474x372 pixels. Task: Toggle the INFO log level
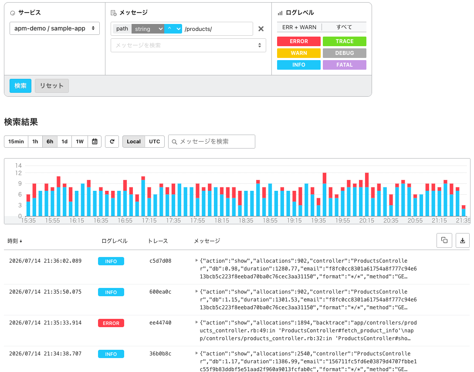click(299, 64)
